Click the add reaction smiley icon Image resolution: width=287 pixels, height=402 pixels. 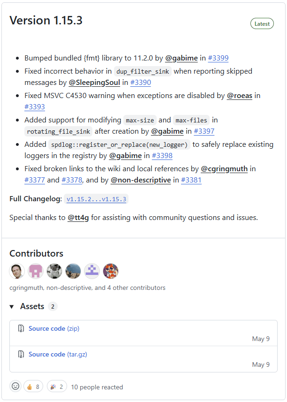[15, 386]
